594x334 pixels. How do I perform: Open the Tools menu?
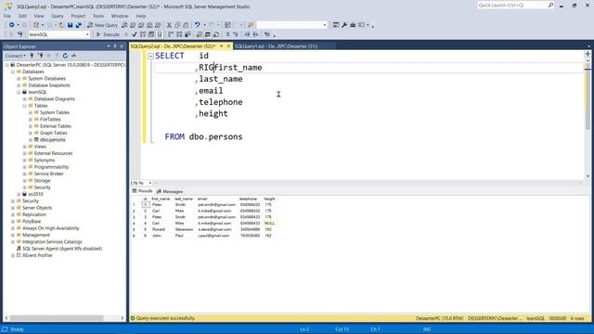(x=98, y=16)
